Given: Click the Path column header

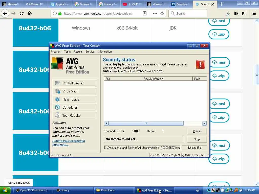Looking at the screenshot, I should [200, 79].
